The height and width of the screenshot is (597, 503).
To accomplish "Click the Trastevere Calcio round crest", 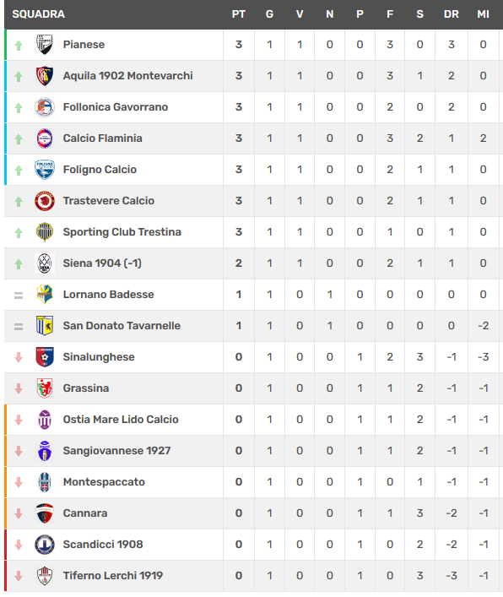I will [x=45, y=201].
